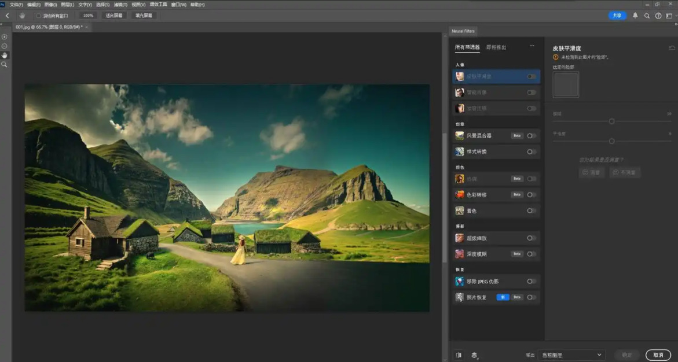Image resolution: width=678 pixels, height=362 pixels.
Task: Click the reset arrow icon for 皮肤平滑度
Action: [x=672, y=48]
